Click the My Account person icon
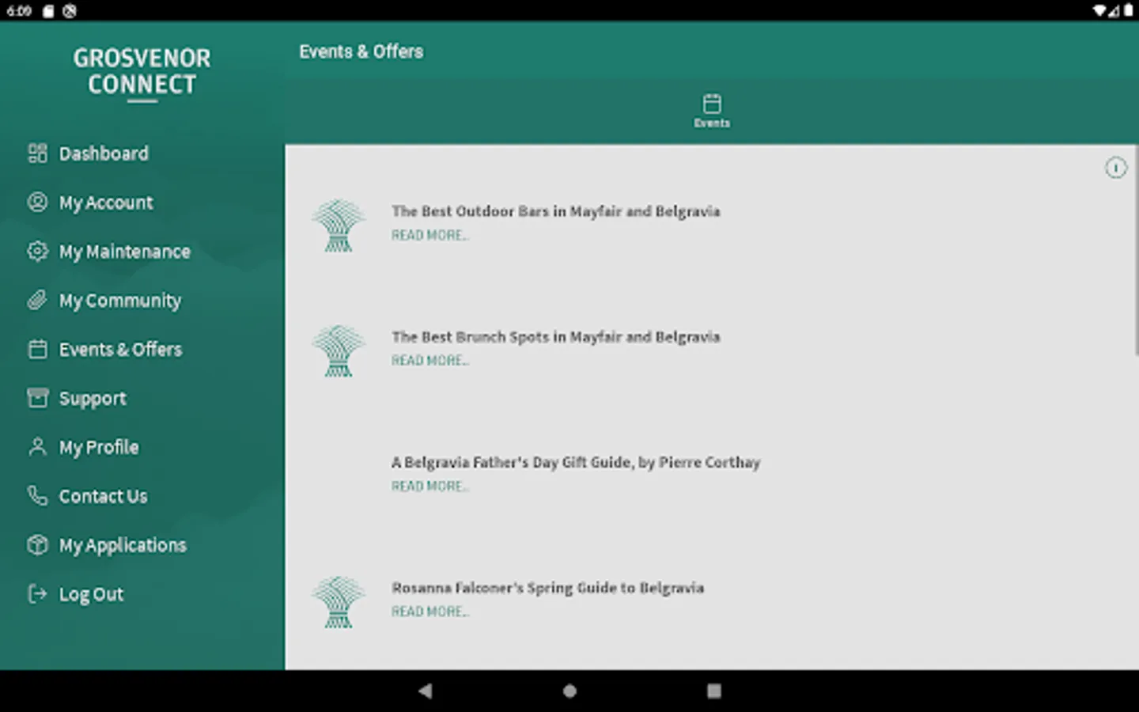1139x712 pixels. [x=37, y=203]
